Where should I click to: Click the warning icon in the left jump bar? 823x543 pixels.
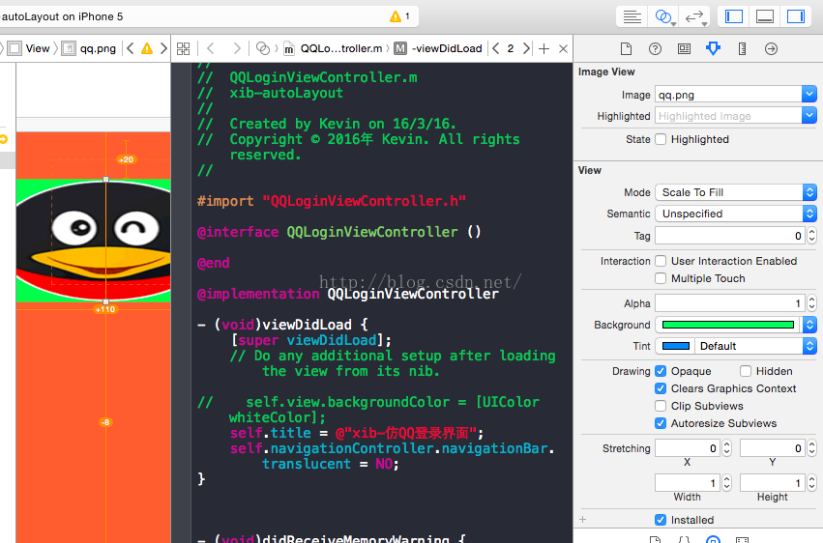click(147, 48)
